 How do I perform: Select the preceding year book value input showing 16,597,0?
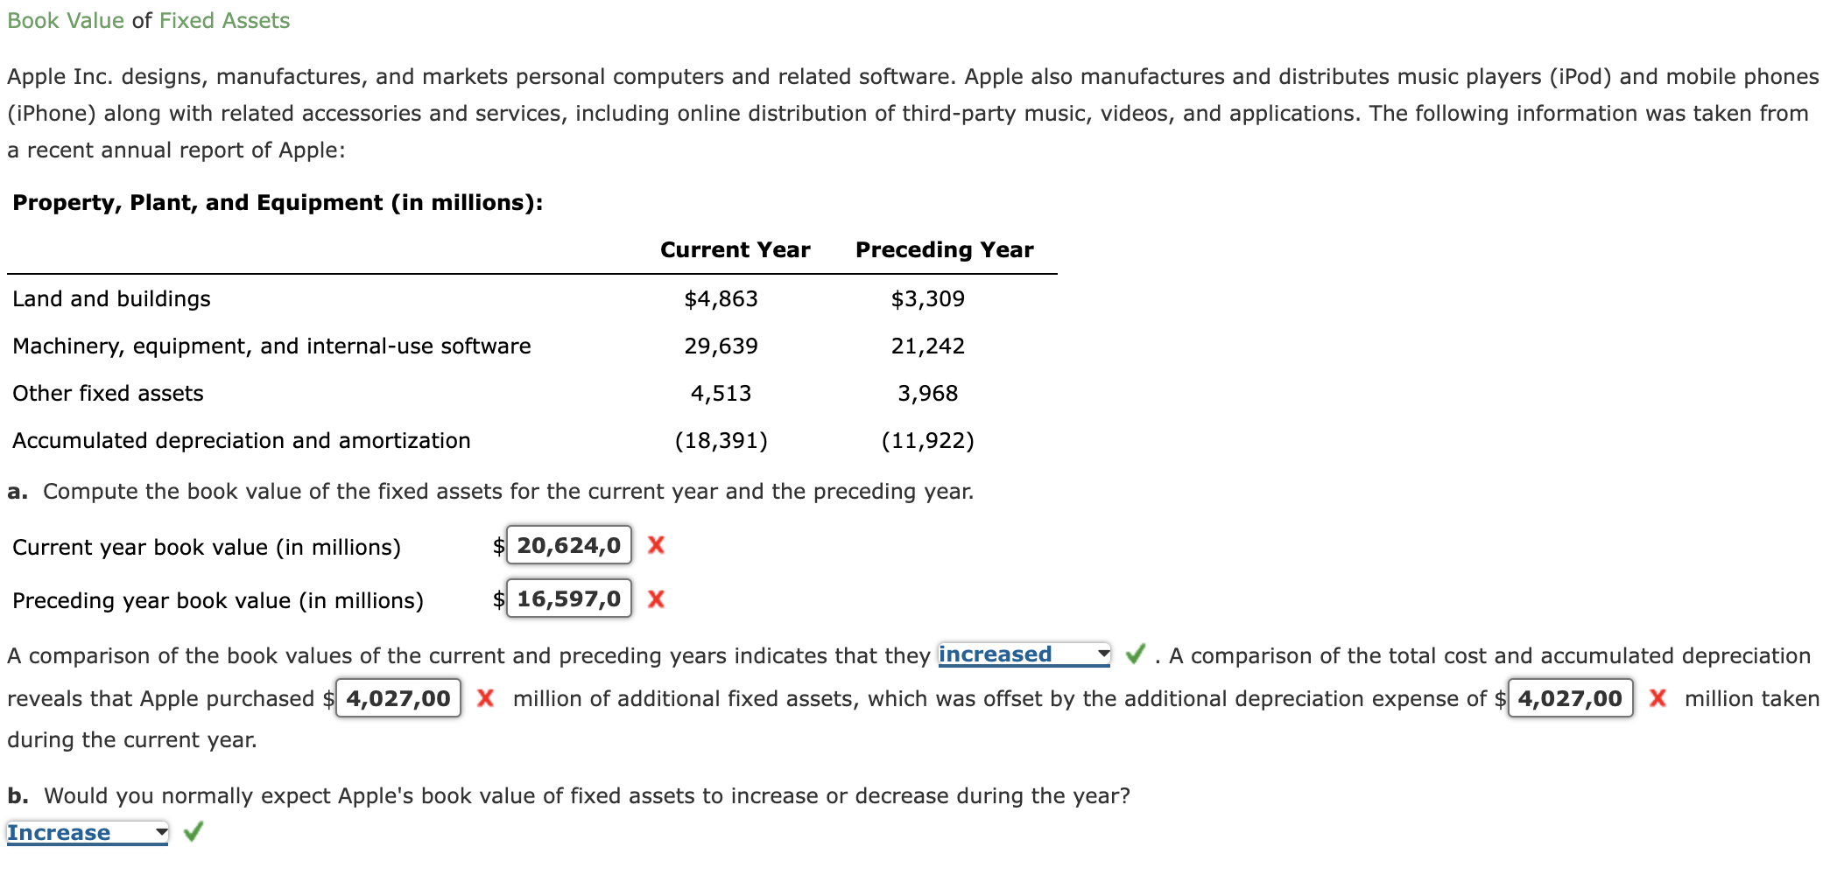pyautogui.click(x=567, y=598)
